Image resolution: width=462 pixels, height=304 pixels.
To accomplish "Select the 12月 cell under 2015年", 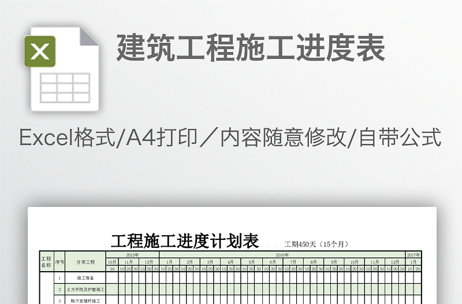I will [149, 262].
